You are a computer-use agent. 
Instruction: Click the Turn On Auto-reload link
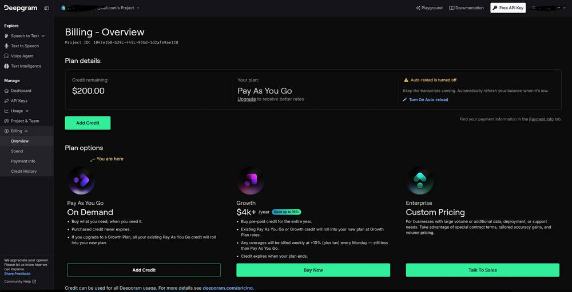(x=428, y=100)
